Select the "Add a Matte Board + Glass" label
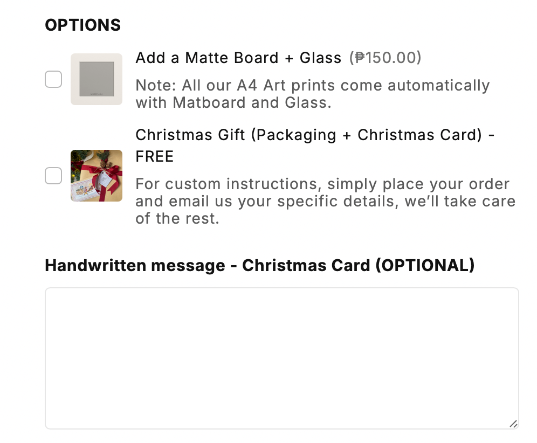 click(238, 58)
